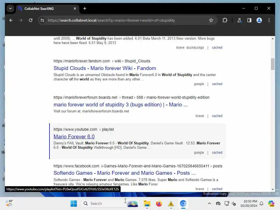
Task: Open Chrome three-dot menu
Action: coord(269,20)
